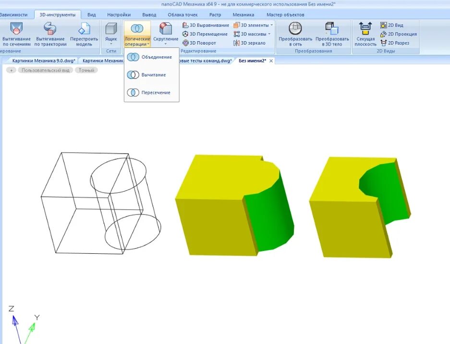
Task: Click the Rebuild model icon
Action: [x=84, y=29]
